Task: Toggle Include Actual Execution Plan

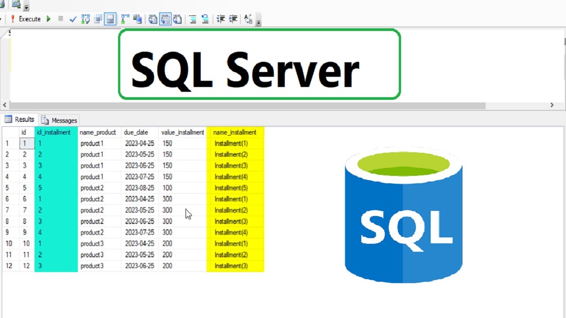Action: (125, 19)
